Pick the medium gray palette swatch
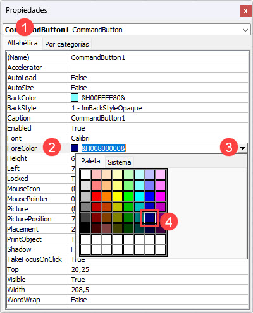 tap(85, 207)
